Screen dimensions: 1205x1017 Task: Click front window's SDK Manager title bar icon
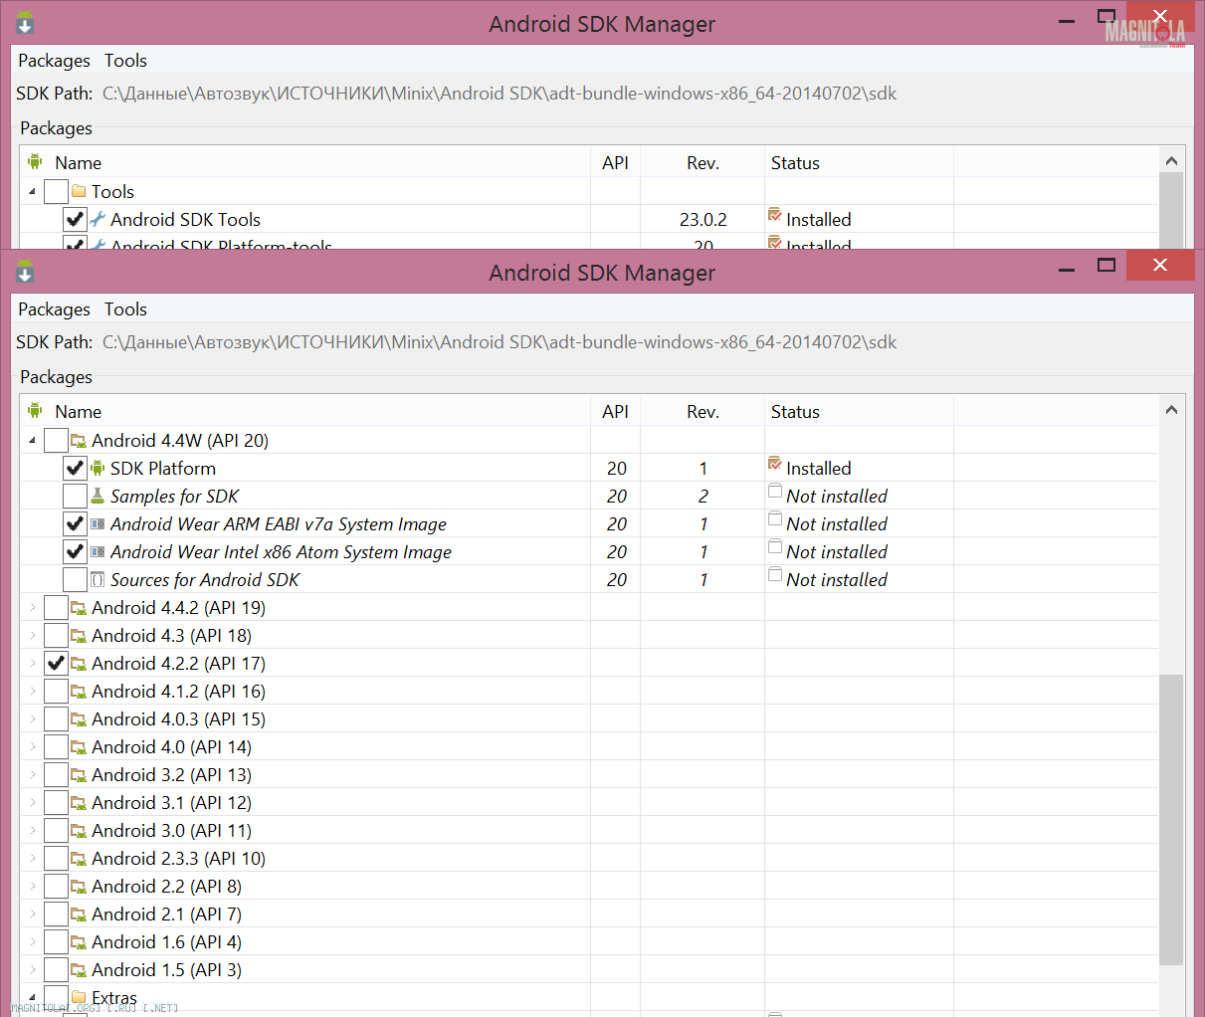(x=25, y=272)
